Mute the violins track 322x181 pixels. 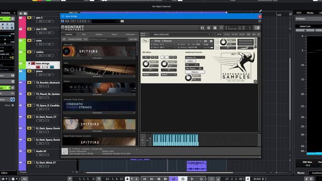[29, 52]
